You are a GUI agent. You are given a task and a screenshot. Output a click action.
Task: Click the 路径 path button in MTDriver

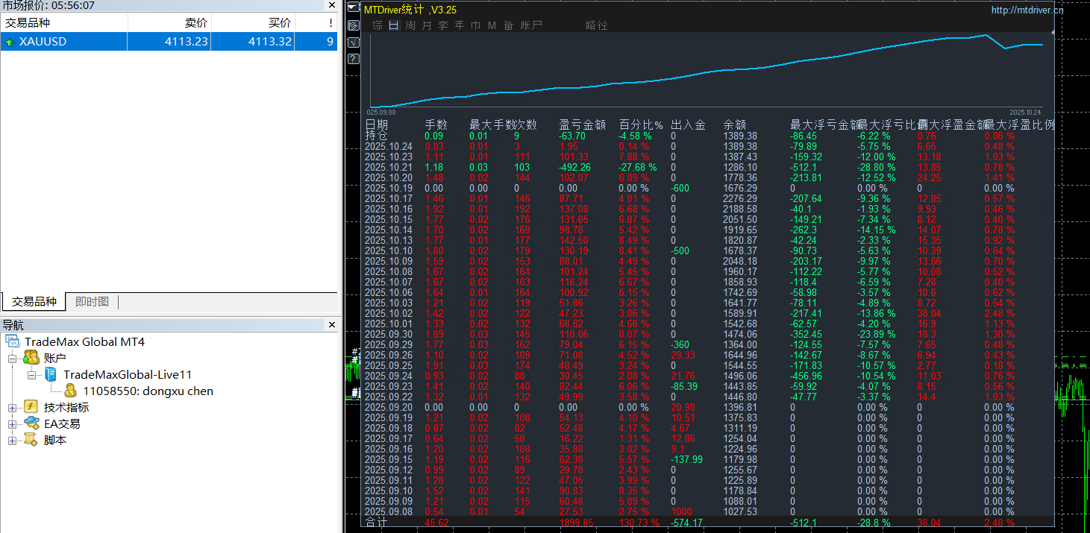[x=597, y=25]
